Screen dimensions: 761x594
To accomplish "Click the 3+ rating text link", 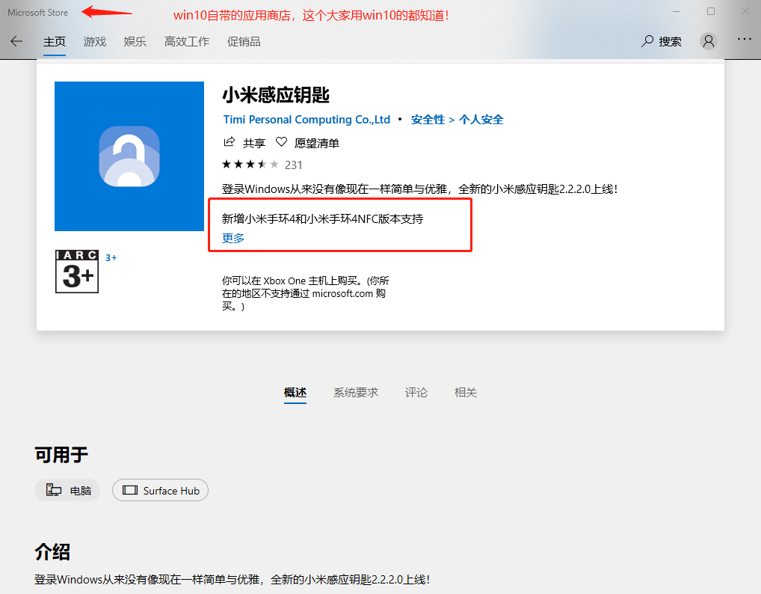I will [x=111, y=258].
